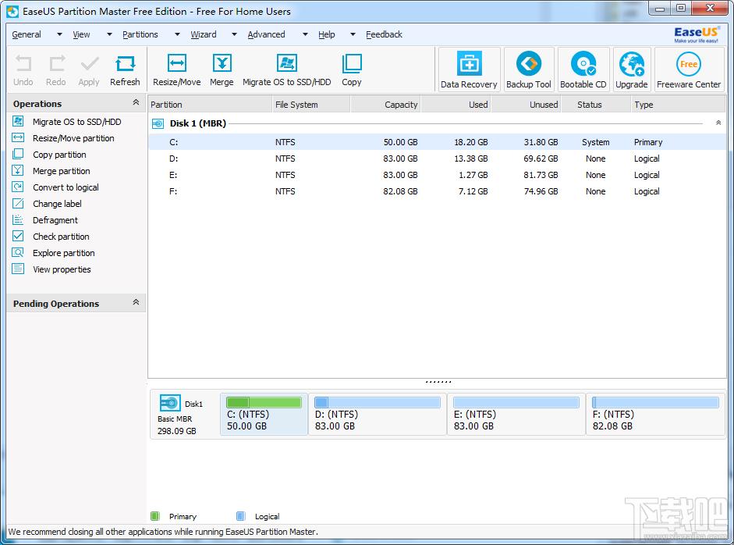
Task: Click the Disk 1 (MBR) header icon
Action: [158, 123]
